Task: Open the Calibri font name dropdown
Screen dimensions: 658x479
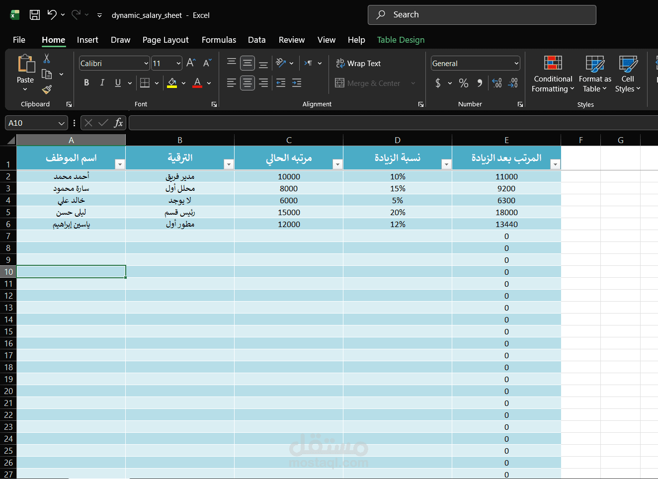Action: point(146,63)
